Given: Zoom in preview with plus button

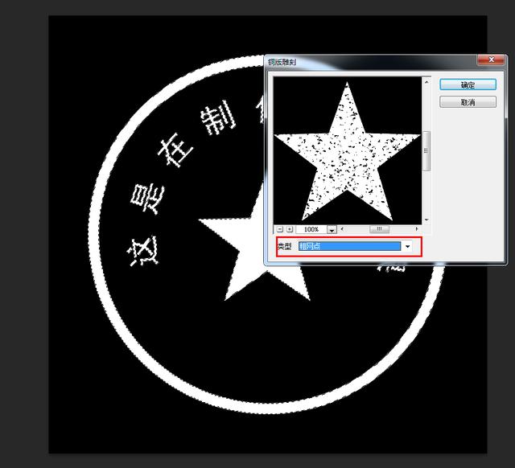Looking at the screenshot, I should click(x=290, y=229).
